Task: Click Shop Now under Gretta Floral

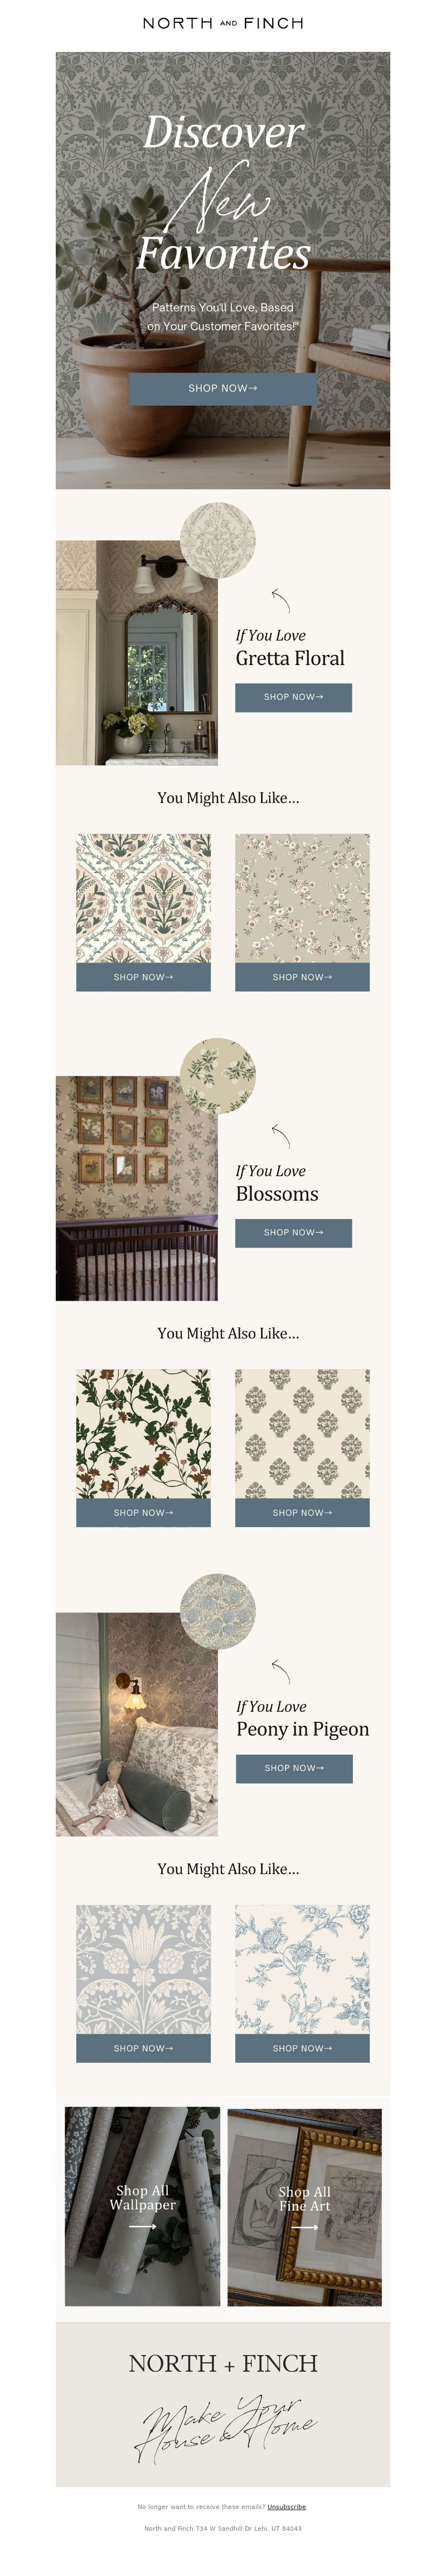Action: (293, 697)
